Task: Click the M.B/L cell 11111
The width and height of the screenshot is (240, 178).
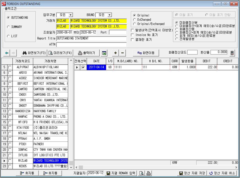Action: tap(128, 67)
